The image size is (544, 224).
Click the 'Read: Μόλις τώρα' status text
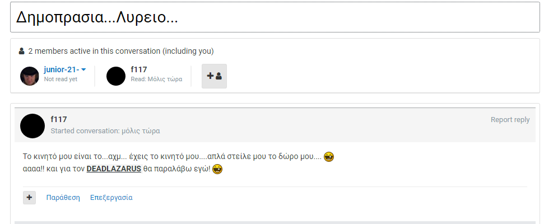point(156,79)
